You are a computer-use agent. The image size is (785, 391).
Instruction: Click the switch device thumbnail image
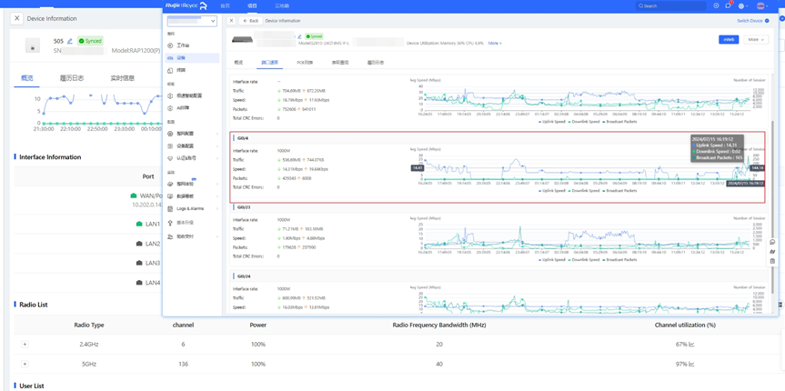pos(243,40)
